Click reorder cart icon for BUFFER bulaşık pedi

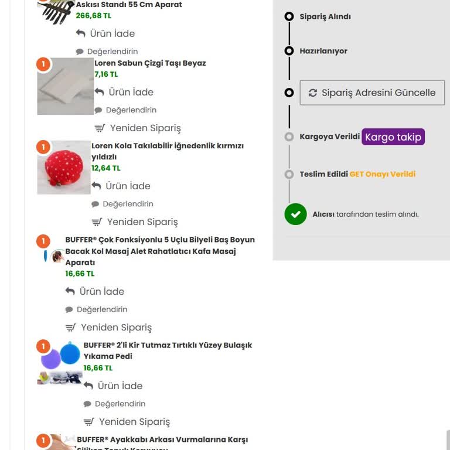[89, 422]
